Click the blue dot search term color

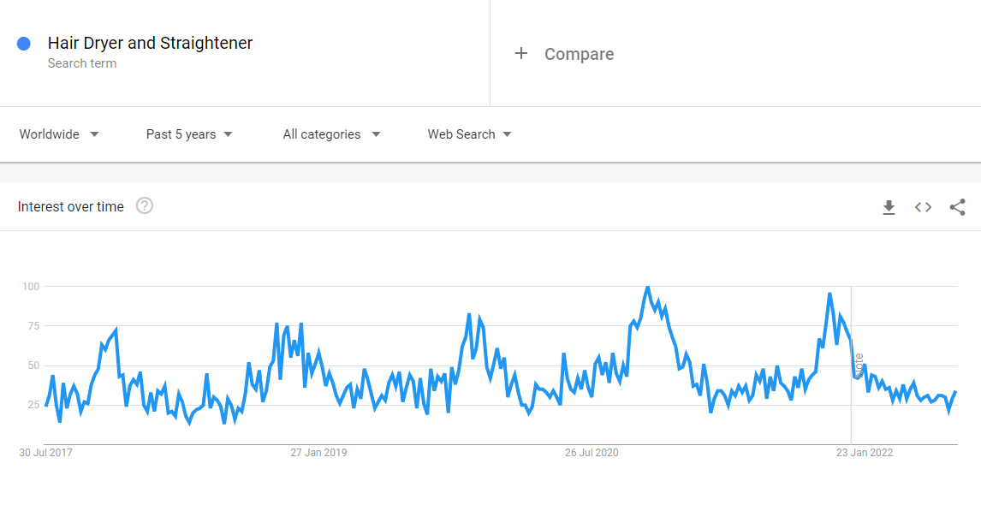pos(24,43)
